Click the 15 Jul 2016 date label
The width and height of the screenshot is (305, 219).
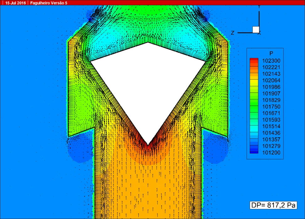(15, 3)
